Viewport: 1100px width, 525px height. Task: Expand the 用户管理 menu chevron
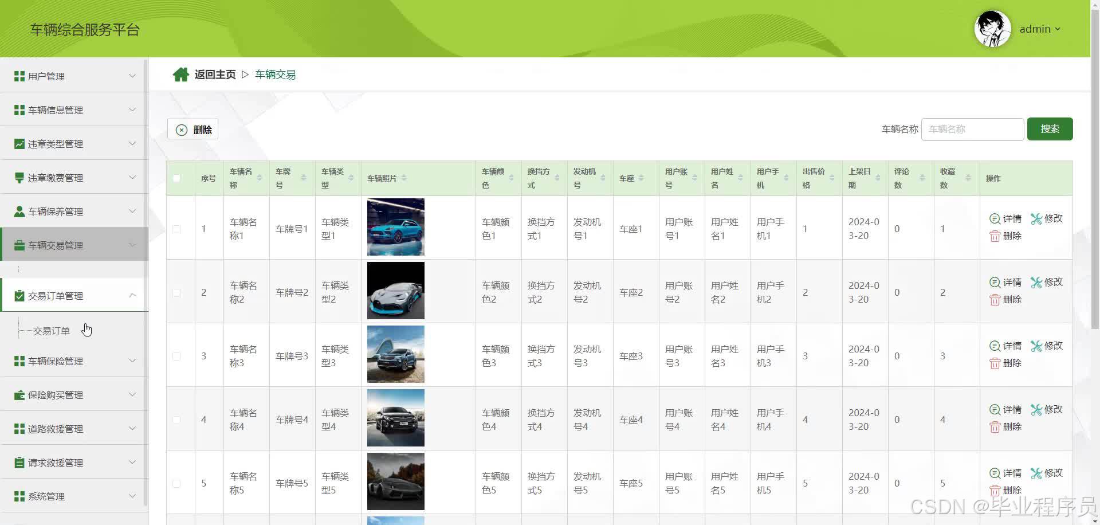tap(132, 76)
